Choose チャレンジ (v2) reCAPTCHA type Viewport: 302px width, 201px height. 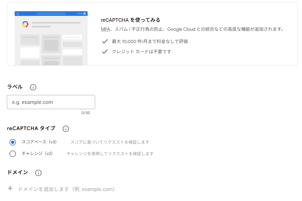13,154
